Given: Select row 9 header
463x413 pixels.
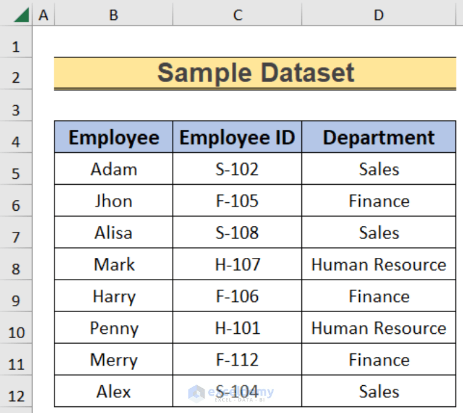Looking at the screenshot, I should tap(16, 296).
